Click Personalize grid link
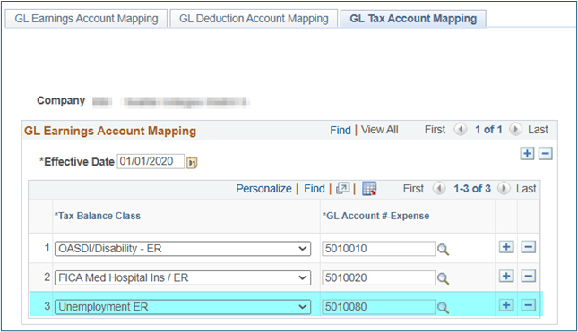The width and height of the screenshot is (578, 332). click(x=263, y=189)
